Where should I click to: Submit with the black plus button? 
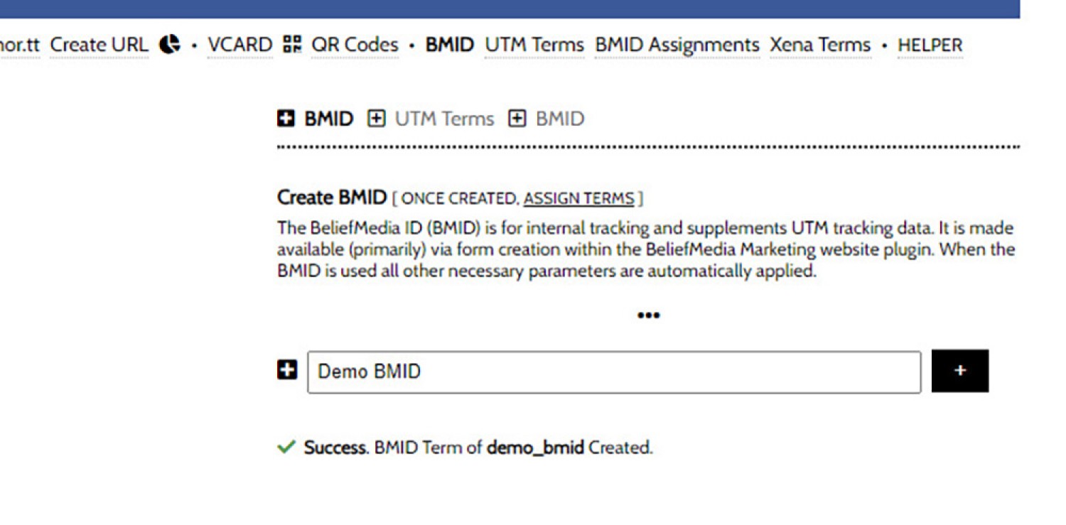click(x=960, y=371)
